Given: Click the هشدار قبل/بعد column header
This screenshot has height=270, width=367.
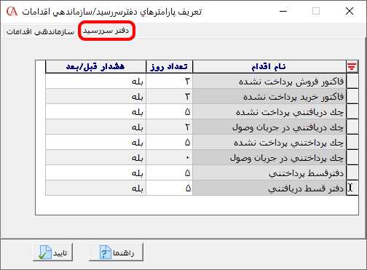Looking at the screenshot, I should (x=95, y=66).
